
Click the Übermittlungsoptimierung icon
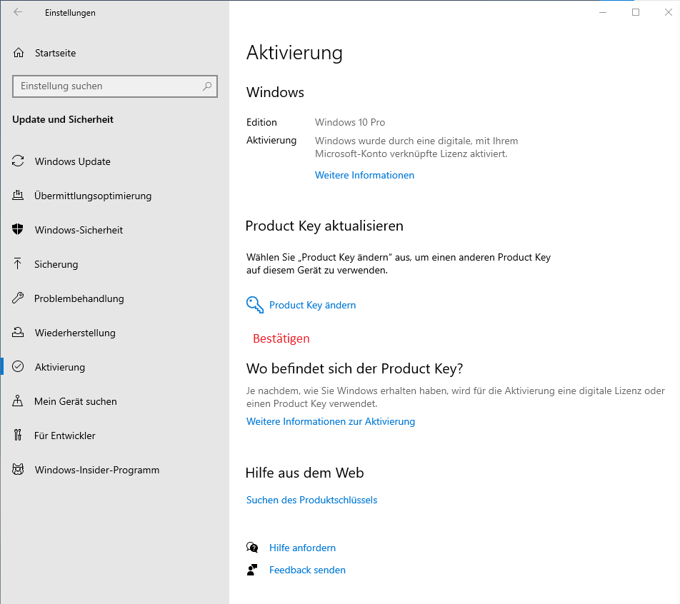point(18,195)
